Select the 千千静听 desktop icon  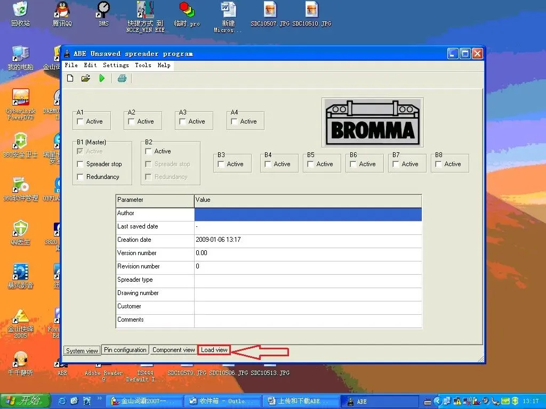(x=21, y=364)
